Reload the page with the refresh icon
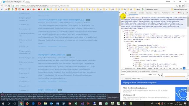The width and height of the screenshot is (189, 106). [9, 6]
